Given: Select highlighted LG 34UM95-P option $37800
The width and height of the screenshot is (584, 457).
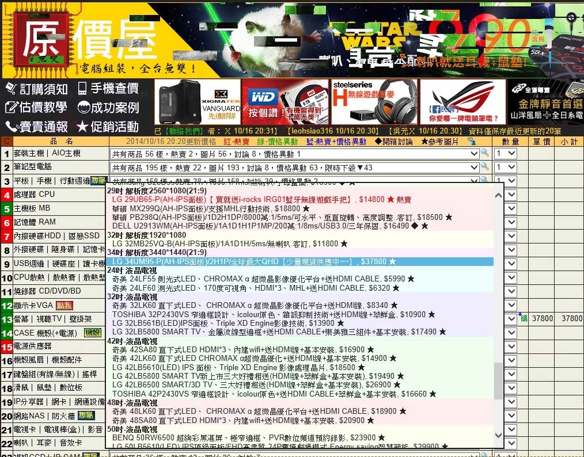Looking at the screenshot, I should 300,261.
